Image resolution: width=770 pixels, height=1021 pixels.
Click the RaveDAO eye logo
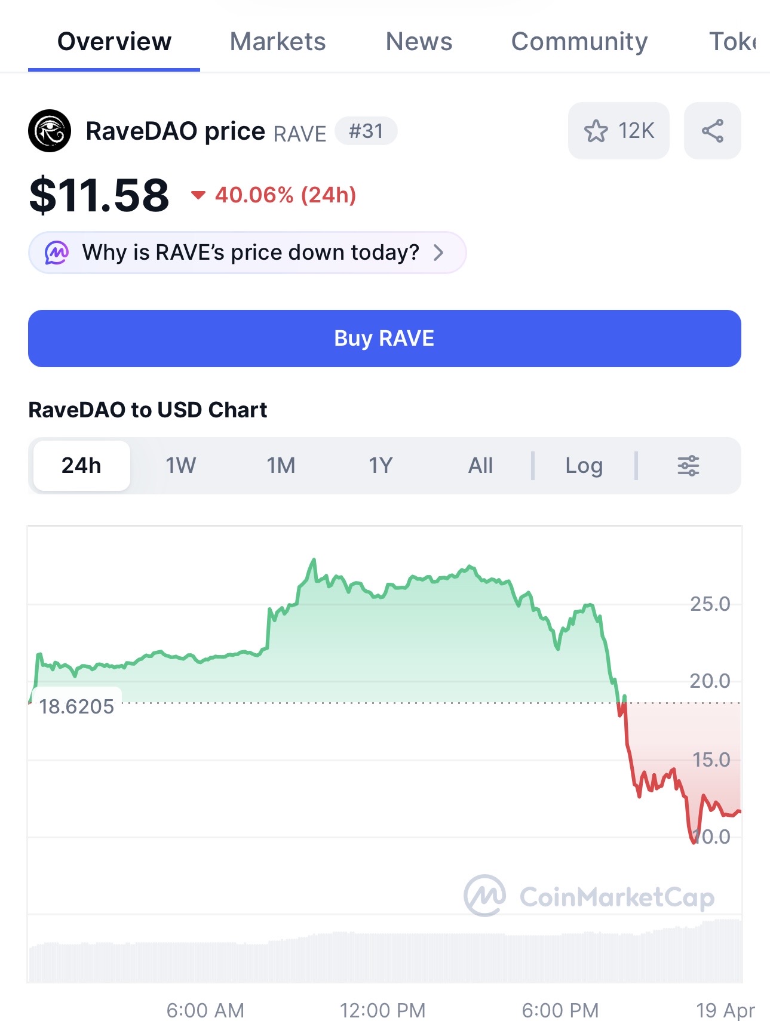coord(50,131)
